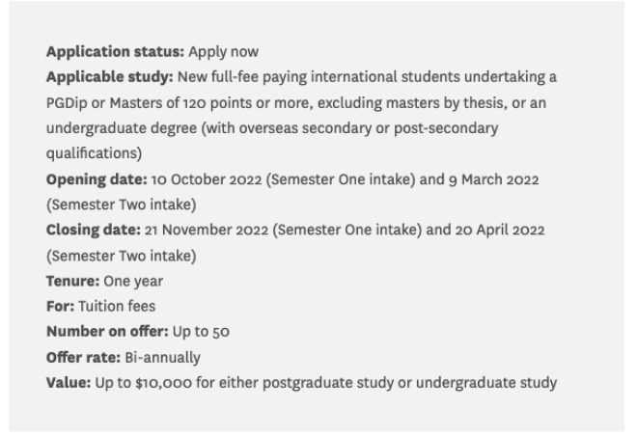Screen dimensions: 637x437
Task: Click the word 'qualifications)'
Action: pyautogui.click(x=94, y=154)
